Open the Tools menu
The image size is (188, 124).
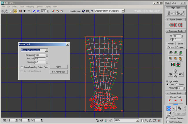[x=22, y=6]
